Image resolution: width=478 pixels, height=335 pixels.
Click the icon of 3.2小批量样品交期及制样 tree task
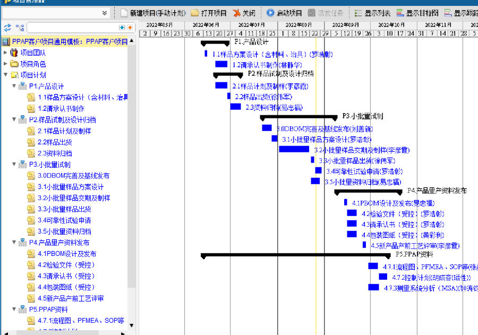click(x=31, y=198)
